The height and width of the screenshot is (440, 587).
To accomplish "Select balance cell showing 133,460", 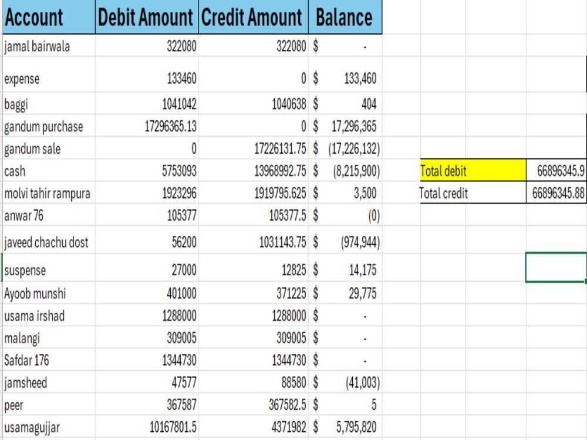I will point(345,75).
